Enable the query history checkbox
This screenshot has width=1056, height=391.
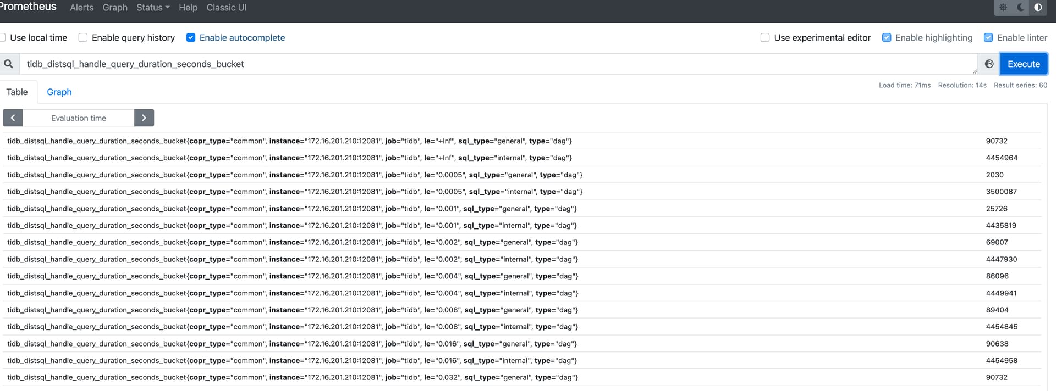[83, 38]
